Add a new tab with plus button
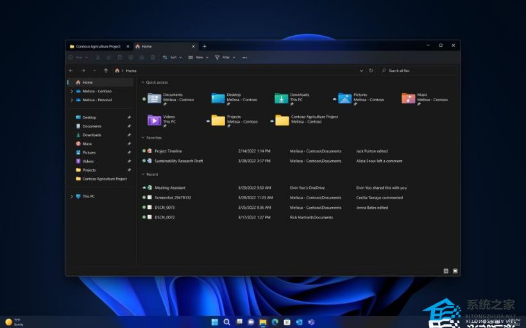The image size is (526, 328). [x=205, y=46]
